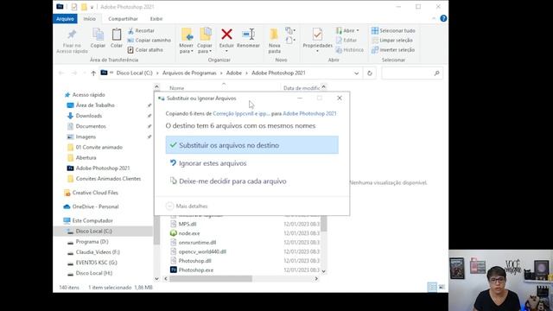Choose Ignorar estes arquivos
This screenshot has height=311, width=553.
coord(251,163)
